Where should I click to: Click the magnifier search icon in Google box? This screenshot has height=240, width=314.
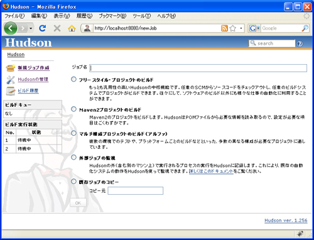click(x=305, y=28)
